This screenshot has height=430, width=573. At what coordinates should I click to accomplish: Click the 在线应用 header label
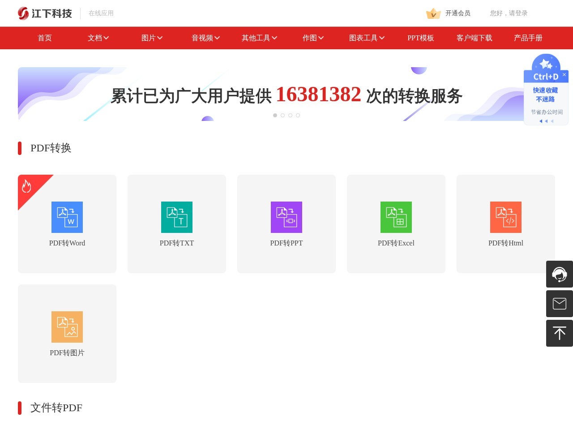(x=101, y=13)
